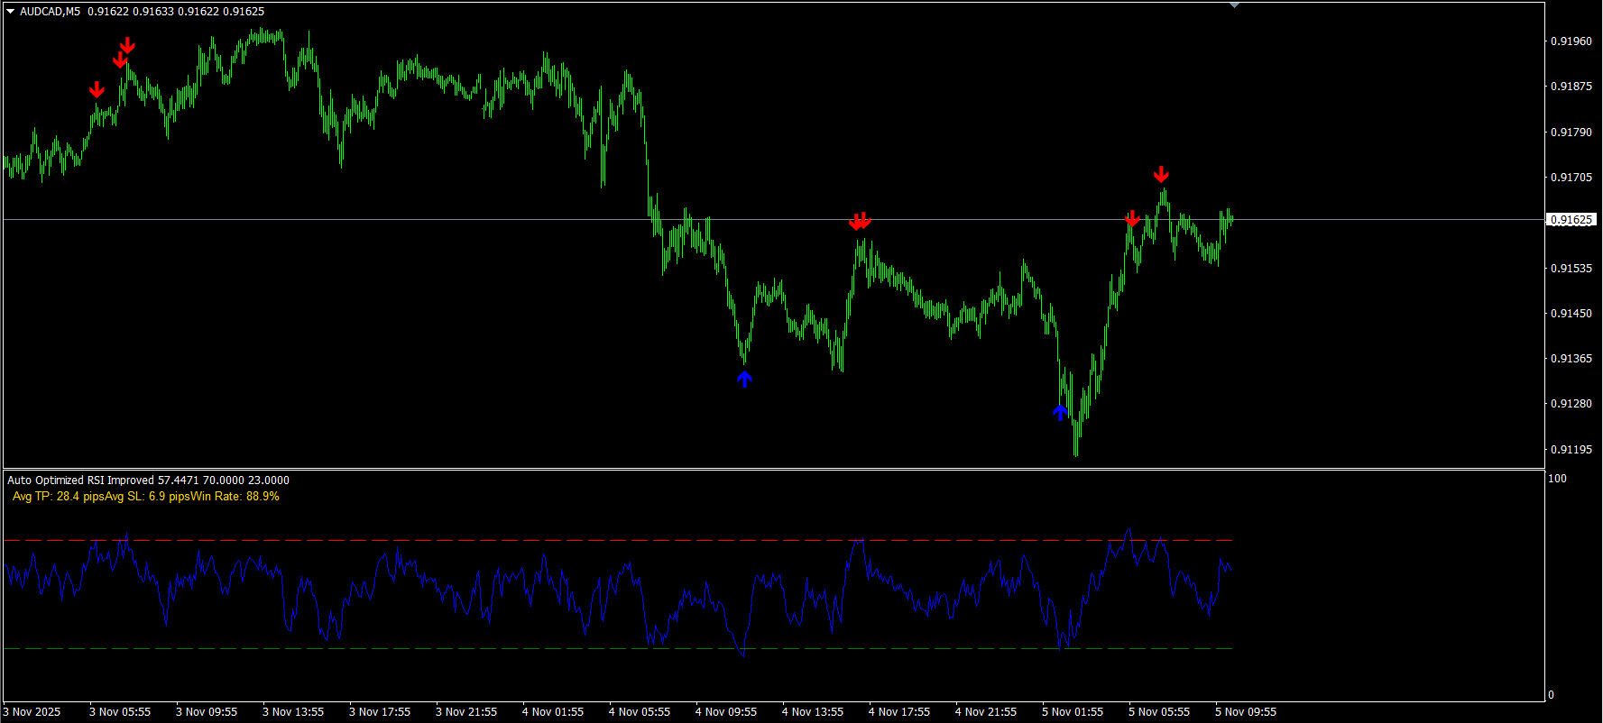This screenshot has width=1603, height=723.
Task: Click the 0.91450 price scale label
Action: [x=1571, y=314]
